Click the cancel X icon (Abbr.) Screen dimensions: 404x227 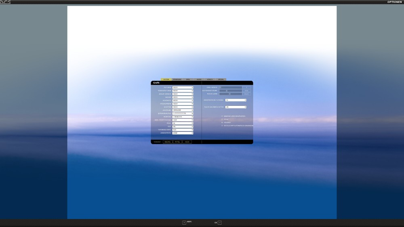coord(184,223)
